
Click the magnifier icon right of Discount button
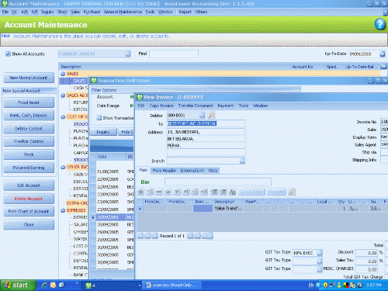pos(292,192)
